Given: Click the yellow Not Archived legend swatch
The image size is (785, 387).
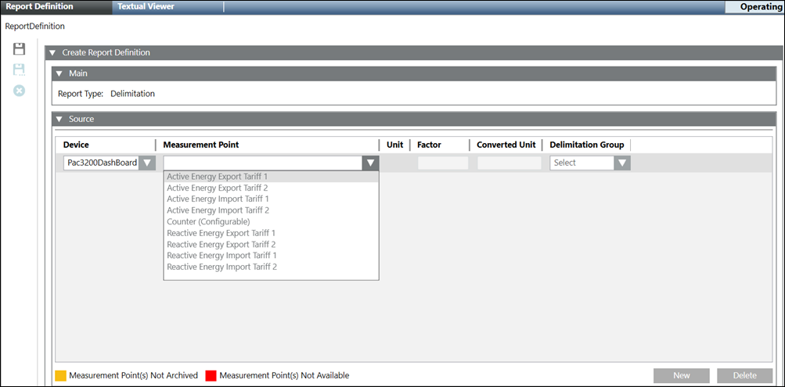Looking at the screenshot, I should (59, 376).
